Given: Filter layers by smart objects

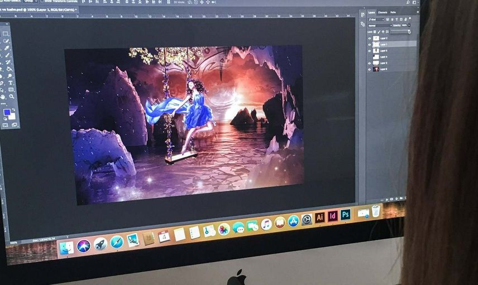Looking at the screenshot, I should [405, 19].
